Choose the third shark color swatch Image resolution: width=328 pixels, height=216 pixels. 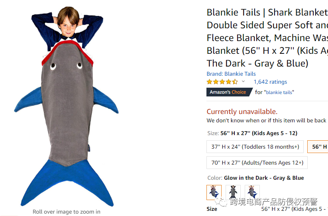coord(252,192)
